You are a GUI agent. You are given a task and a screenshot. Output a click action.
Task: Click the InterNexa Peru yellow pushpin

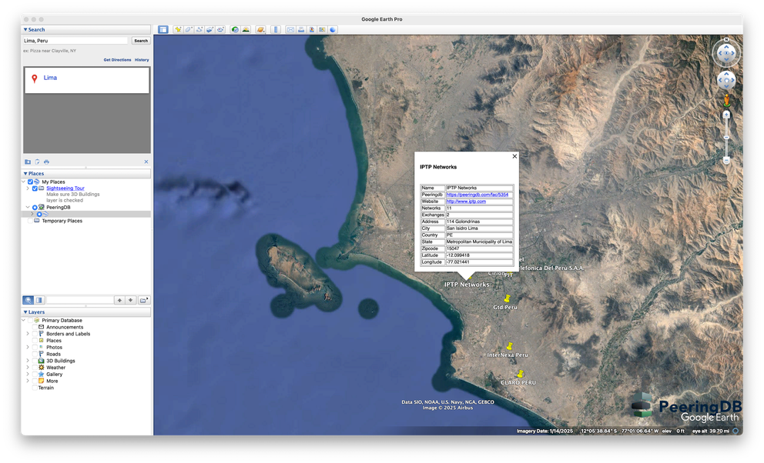tap(510, 346)
